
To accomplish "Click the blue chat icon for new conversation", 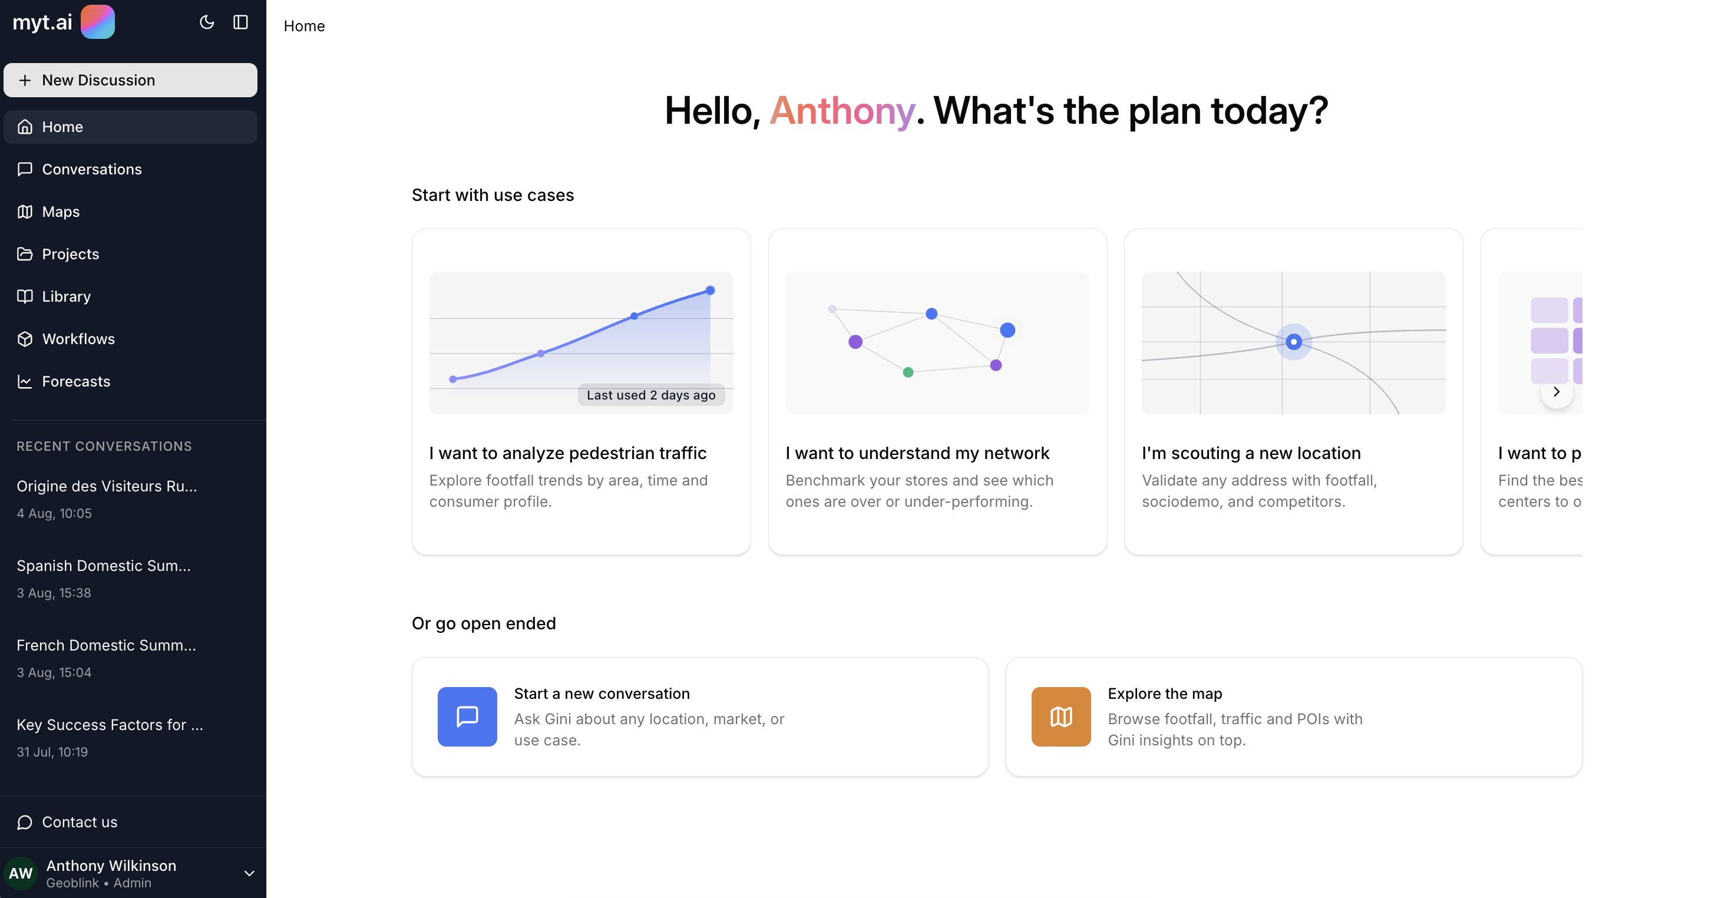I will point(467,717).
